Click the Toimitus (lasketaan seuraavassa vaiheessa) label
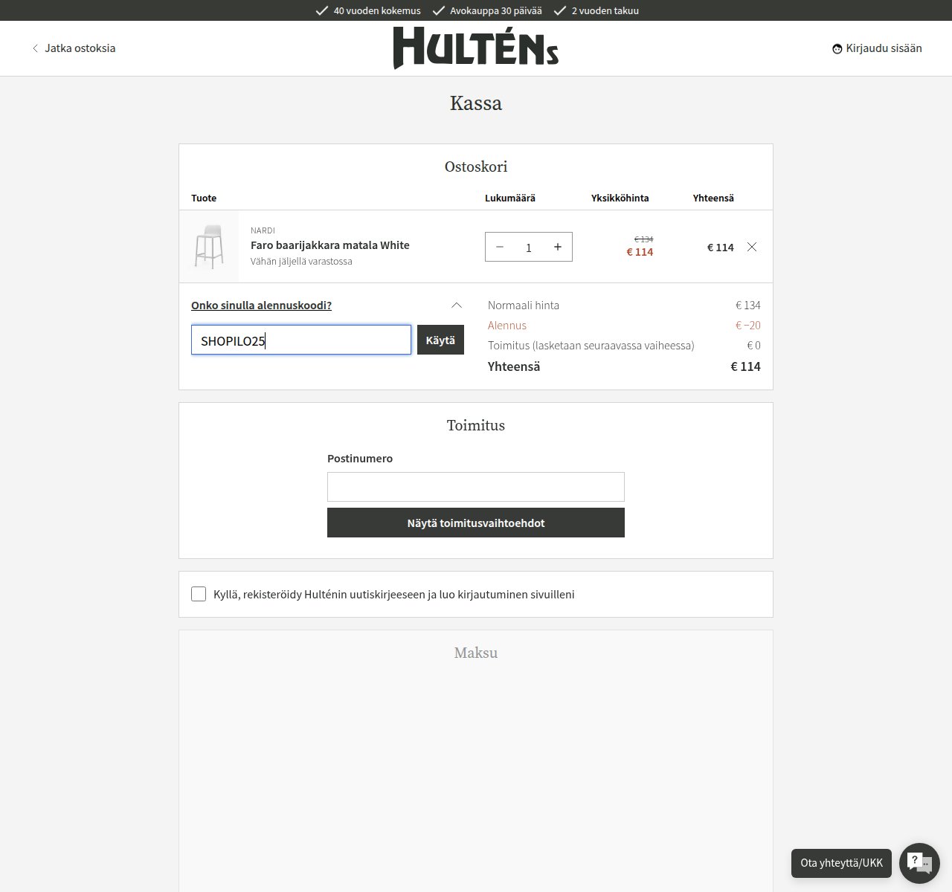952x892 pixels. 591,346
